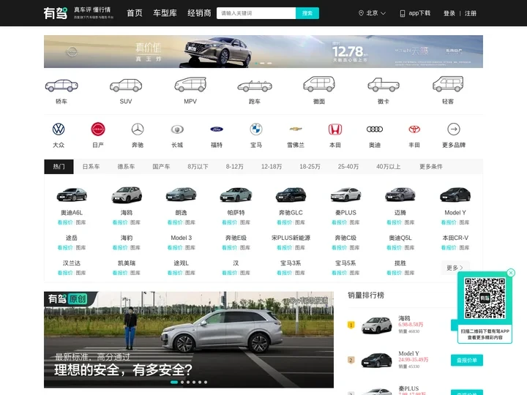This screenshot has height=395, width=527.
Task: Click the first carousel dot on article slider
Action: tap(174, 382)
